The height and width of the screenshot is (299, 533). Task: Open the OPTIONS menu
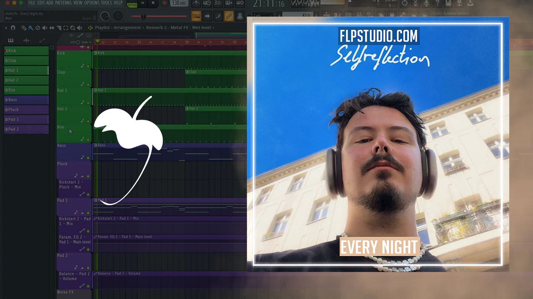(92, 3)
